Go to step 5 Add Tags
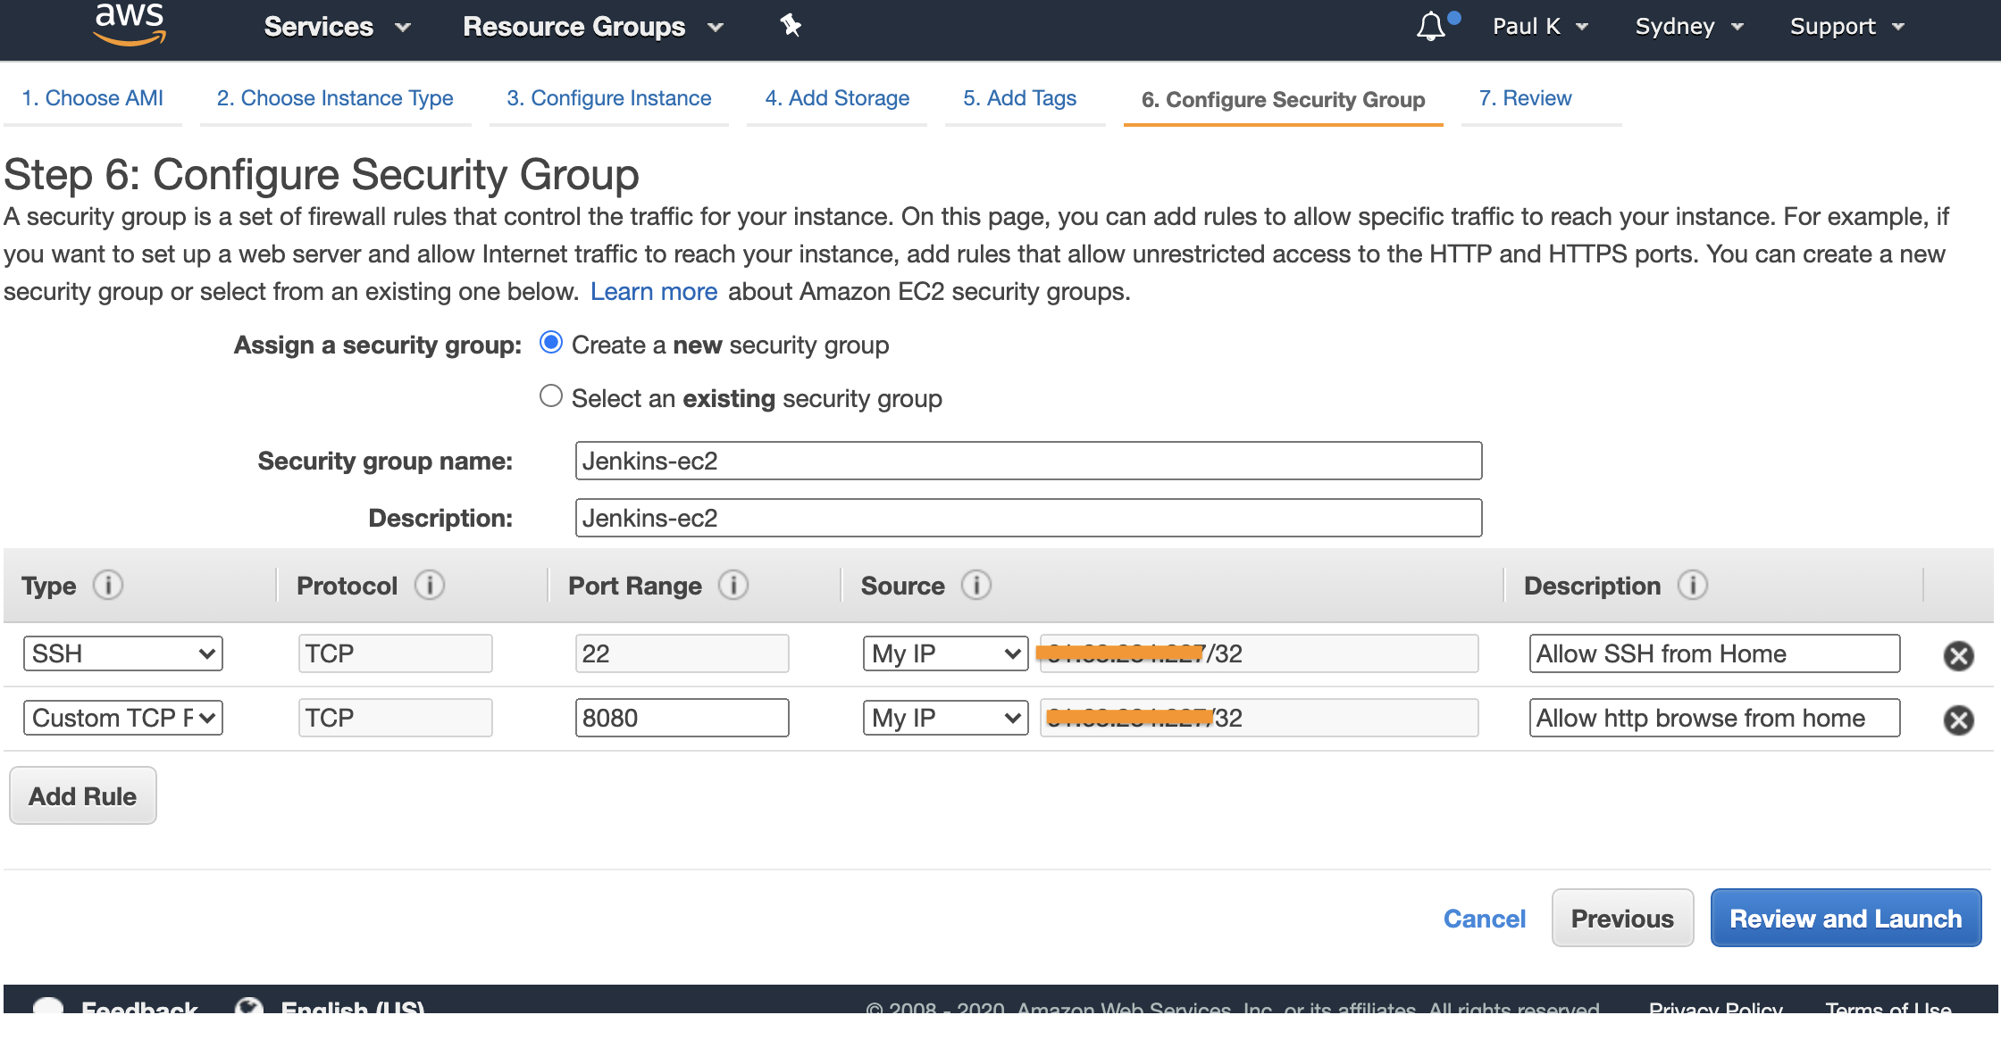This screenshot has height=1040, width=2001. coord(1019,98)
